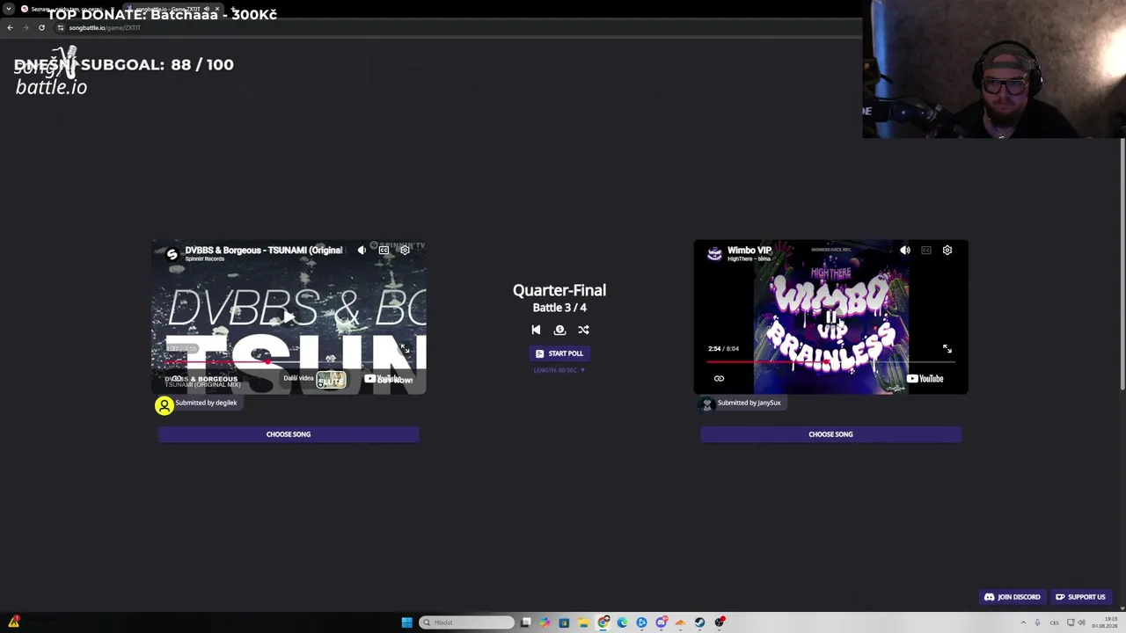Open HighThere channel avatar
Viewport: 1126px width, 633px height.
[714, 254]
